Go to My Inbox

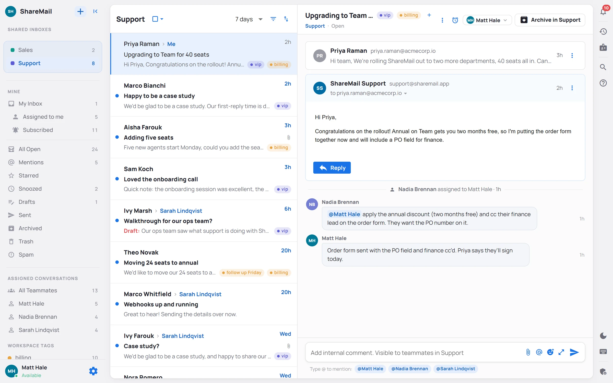[53, 103]
